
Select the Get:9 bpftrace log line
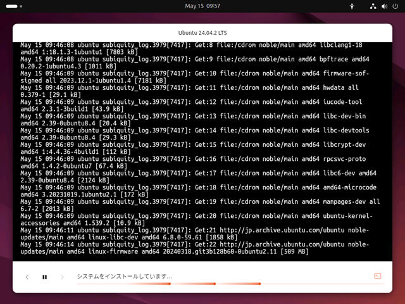click(x=195, y=63)
